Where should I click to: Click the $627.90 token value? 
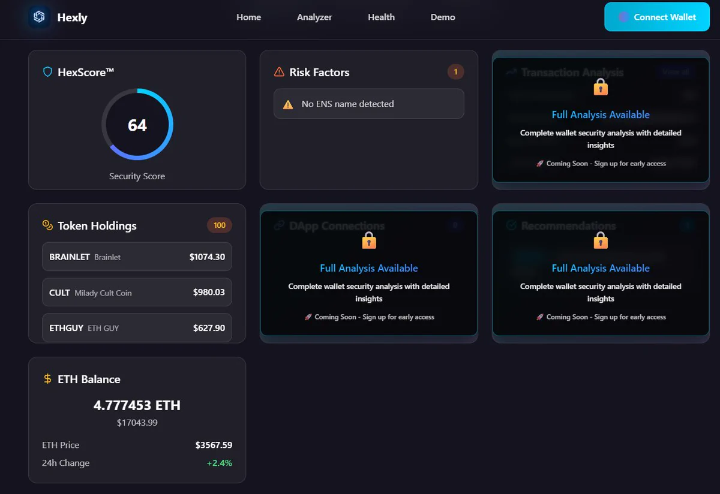point(209,328)
